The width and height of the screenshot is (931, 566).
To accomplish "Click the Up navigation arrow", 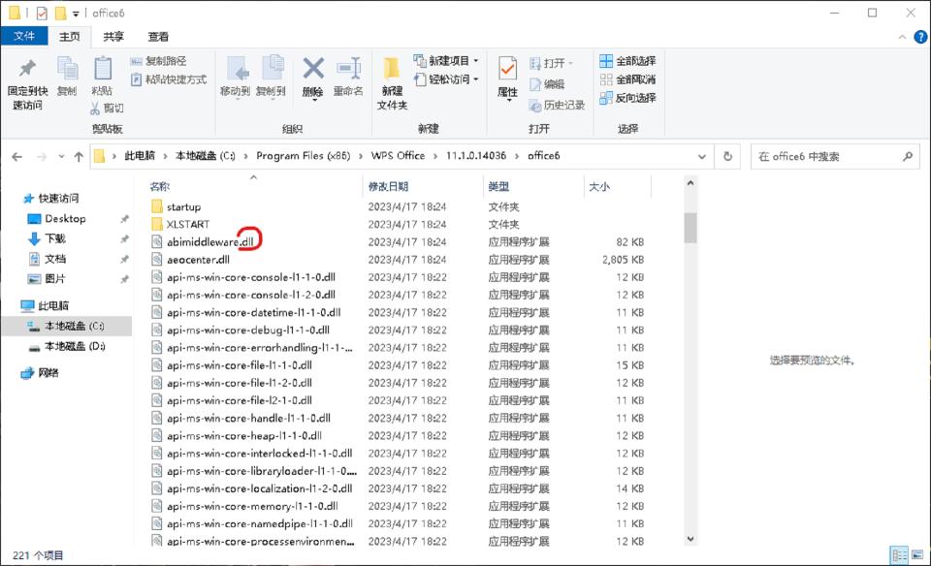I will coord(79,155).
